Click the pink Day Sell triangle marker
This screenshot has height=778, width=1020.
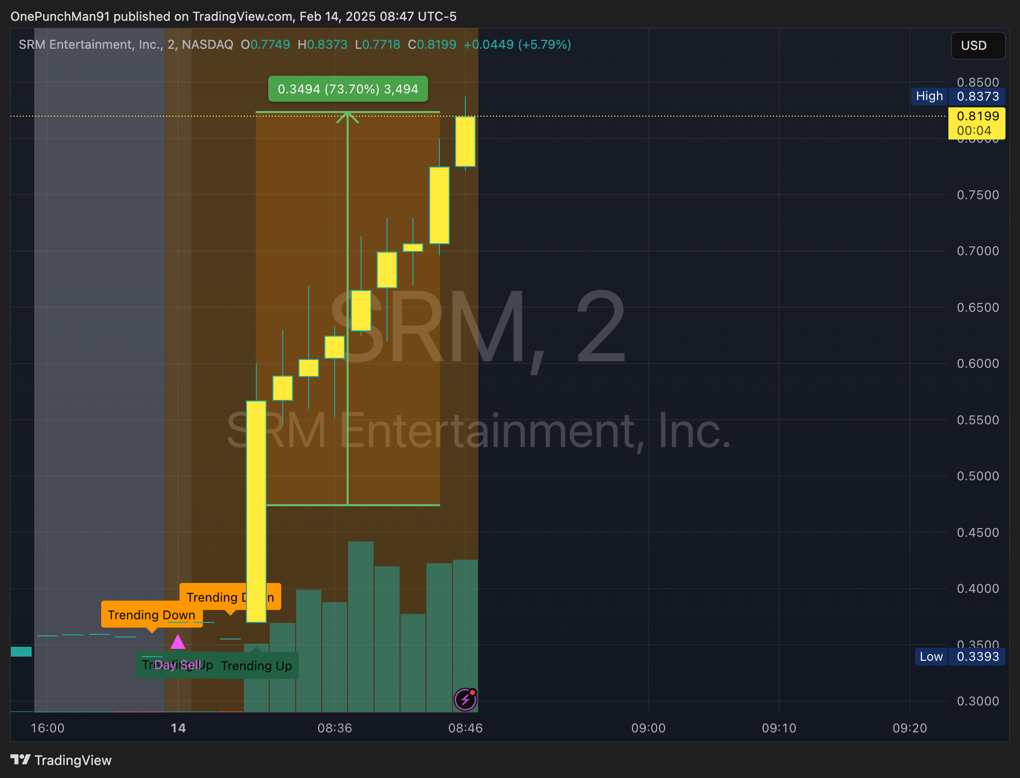178,642
